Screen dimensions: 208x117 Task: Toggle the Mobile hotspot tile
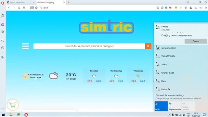click(188, 106)
